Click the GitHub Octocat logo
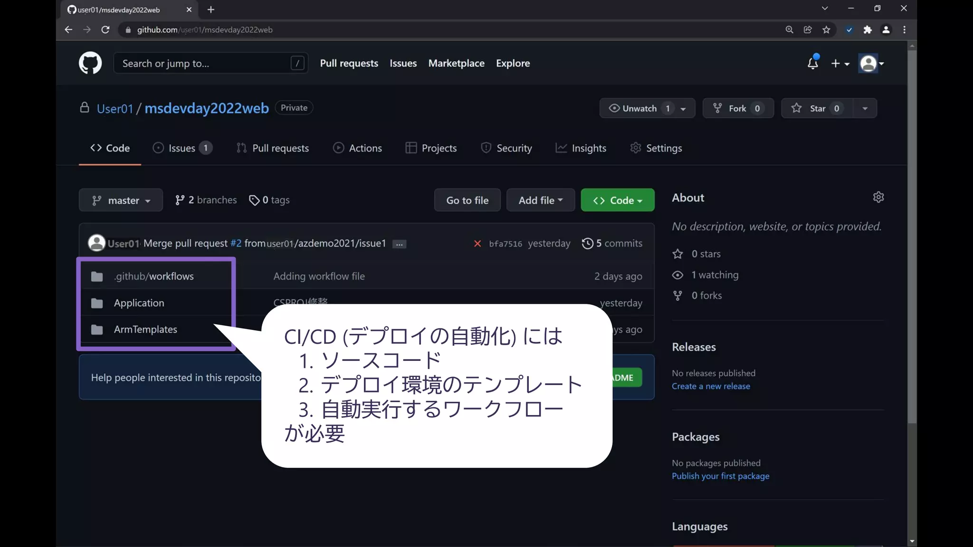The width and height of the screenshot is (973, 547). (x=90, y=63)
